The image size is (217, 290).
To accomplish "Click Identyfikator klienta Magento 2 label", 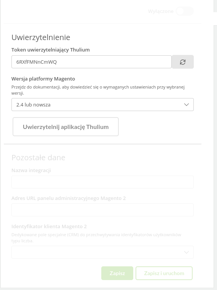I will pos(49,226).
